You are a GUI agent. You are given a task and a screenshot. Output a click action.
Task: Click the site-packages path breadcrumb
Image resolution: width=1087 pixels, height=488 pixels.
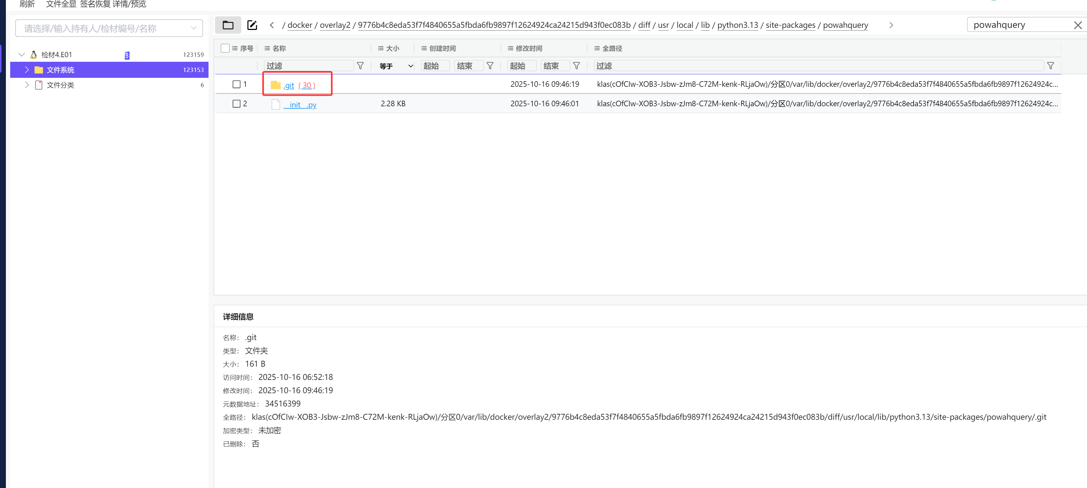click(x=790, y=25)
